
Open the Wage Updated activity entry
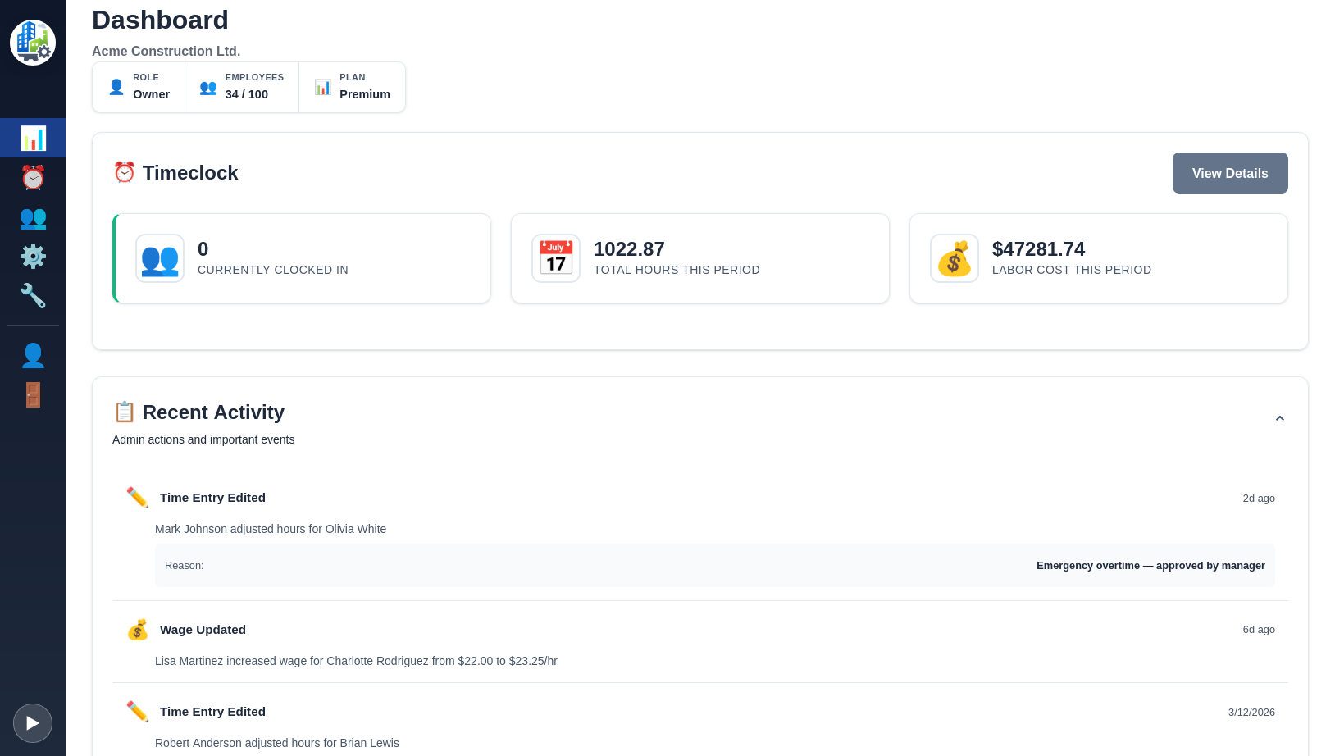coord(203,629)
